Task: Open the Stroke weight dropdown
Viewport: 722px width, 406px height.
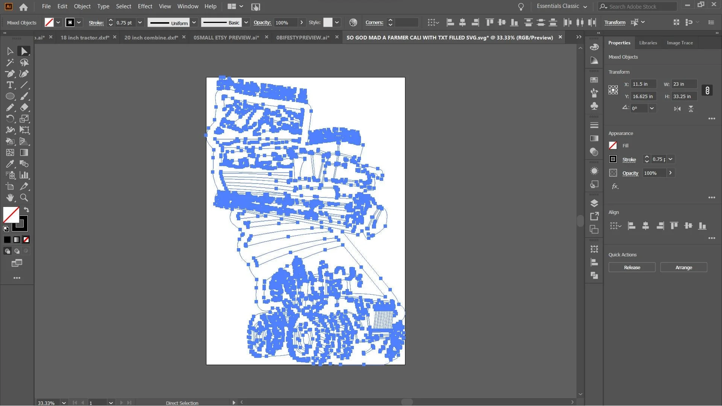Action: [140, 23]
